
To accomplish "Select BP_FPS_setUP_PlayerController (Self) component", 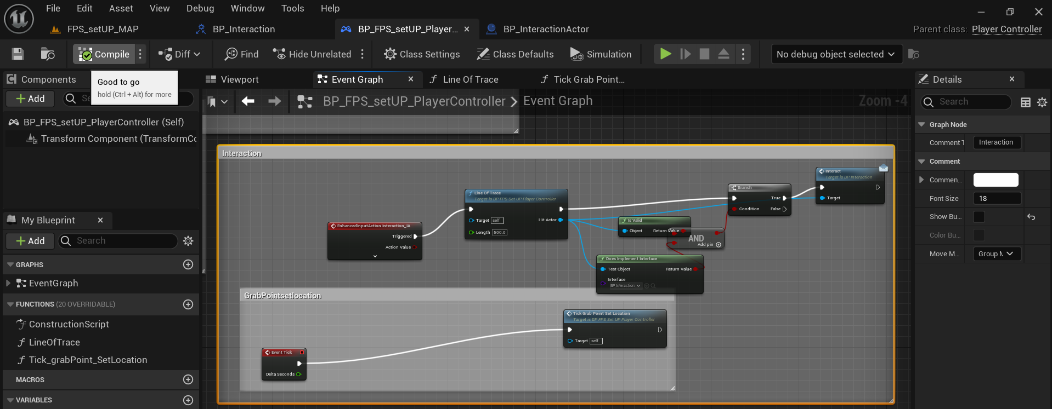I will pyautogui.click(x=97, y=122).
